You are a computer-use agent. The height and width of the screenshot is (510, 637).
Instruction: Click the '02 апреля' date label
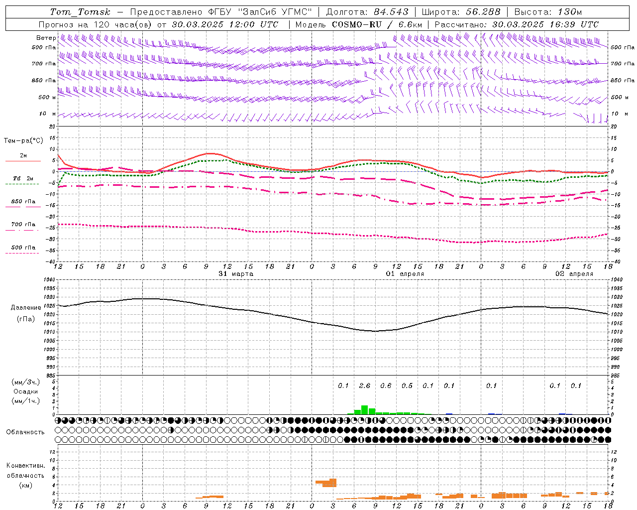tap(574, 274)
